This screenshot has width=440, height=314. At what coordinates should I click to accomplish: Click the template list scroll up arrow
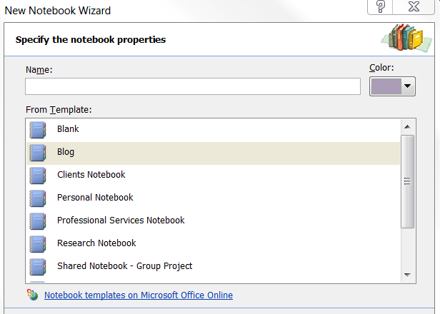click(x=407, y=127)
